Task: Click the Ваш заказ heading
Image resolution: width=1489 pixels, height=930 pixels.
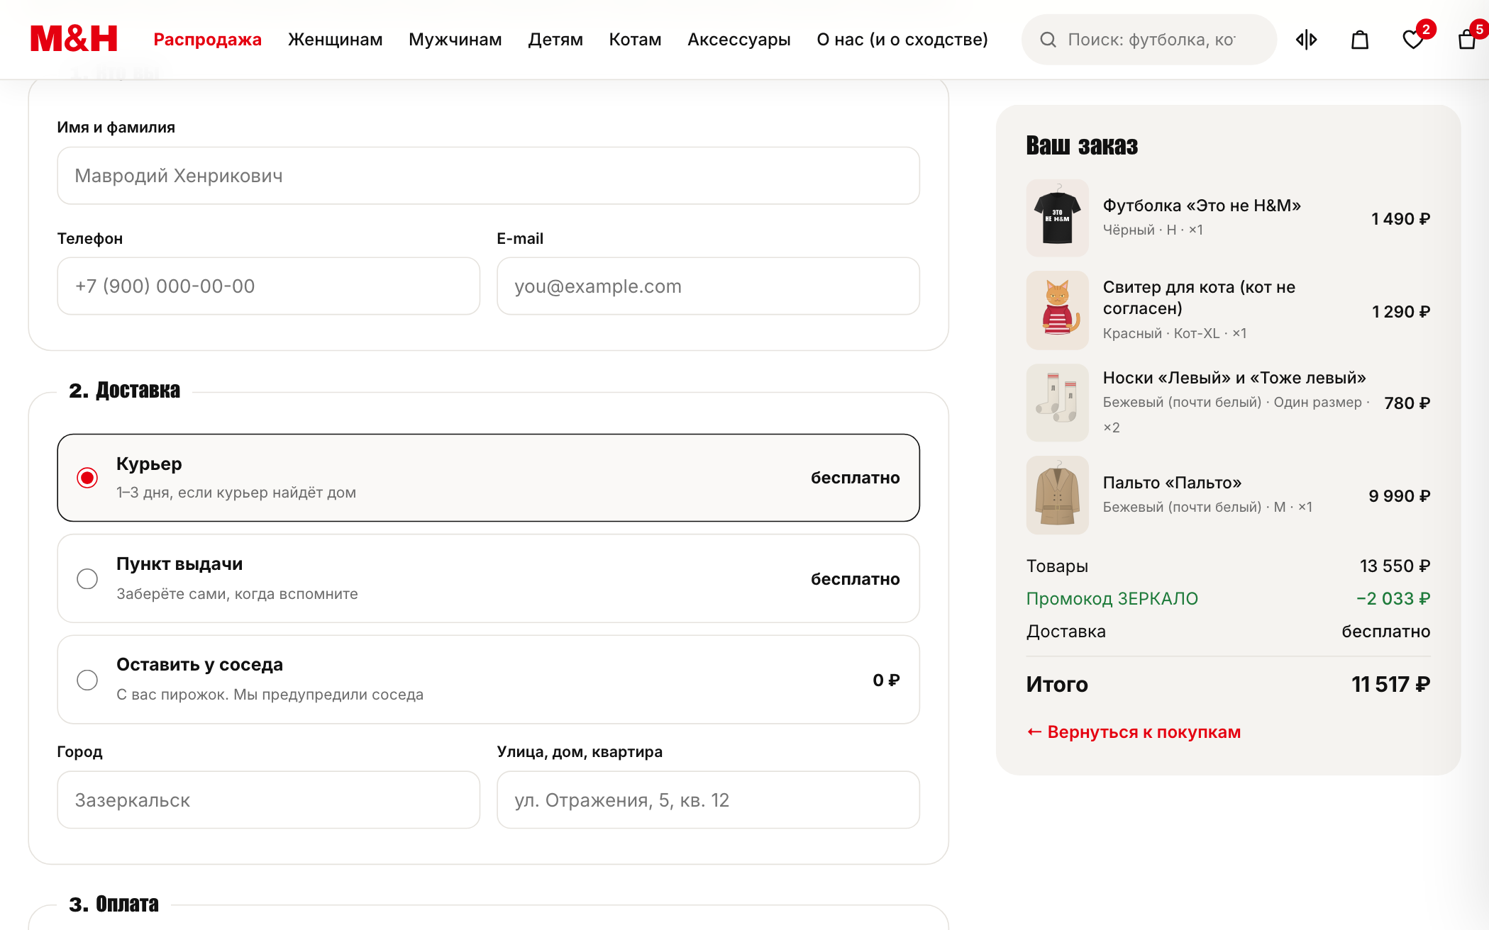Action: 1082,145
